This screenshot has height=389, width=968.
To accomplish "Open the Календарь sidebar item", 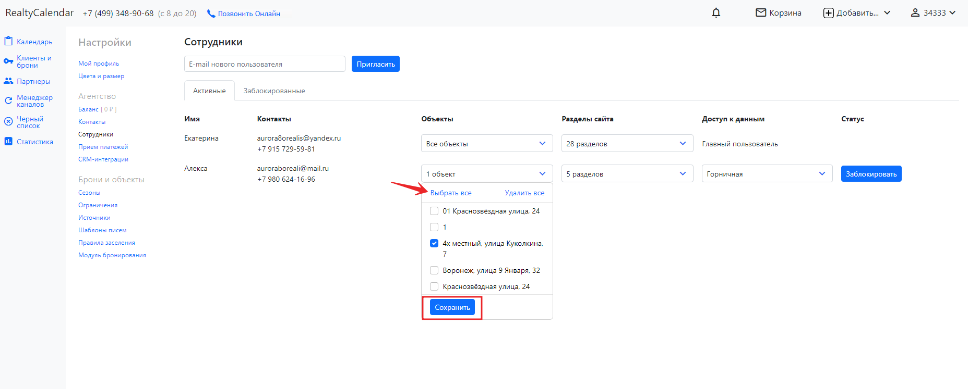I will pos(34,42).
